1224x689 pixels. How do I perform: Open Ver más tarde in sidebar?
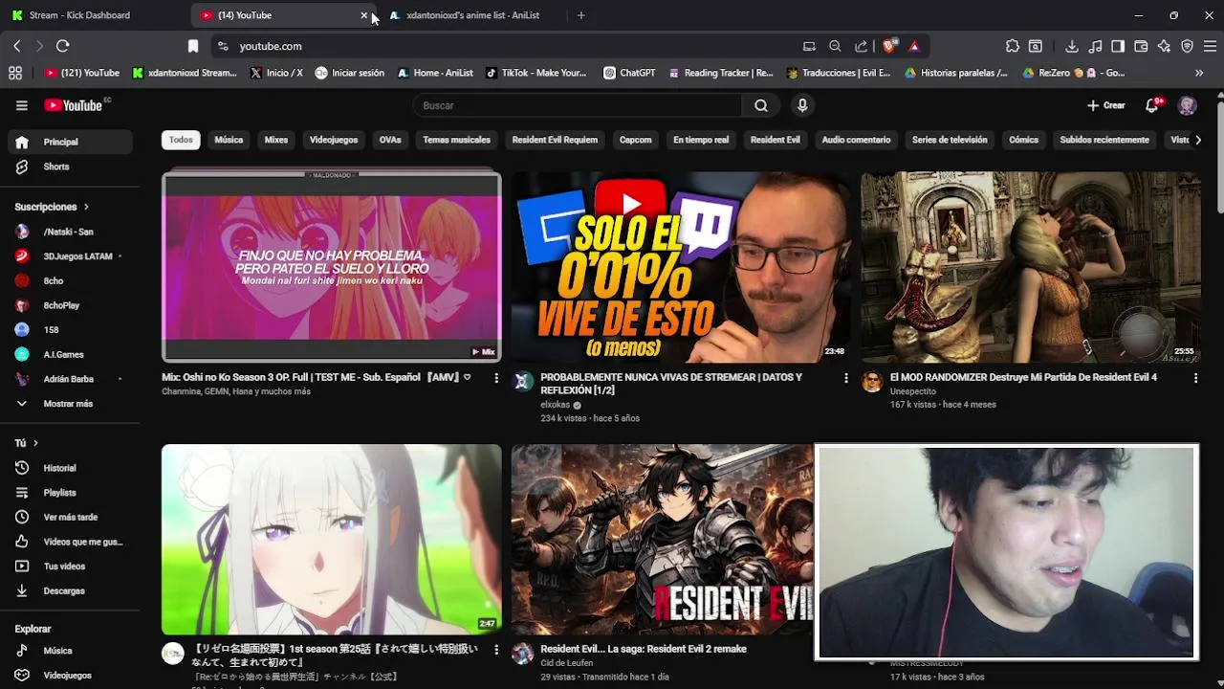[70, 517]
